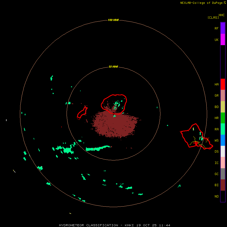Click the HHC product code text
The width and height of the screenshot is (227, 227).
(222, 15)
